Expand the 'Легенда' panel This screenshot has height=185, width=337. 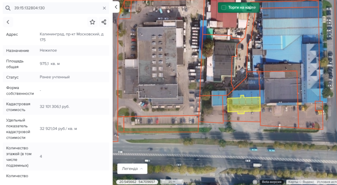coord(132,169)
